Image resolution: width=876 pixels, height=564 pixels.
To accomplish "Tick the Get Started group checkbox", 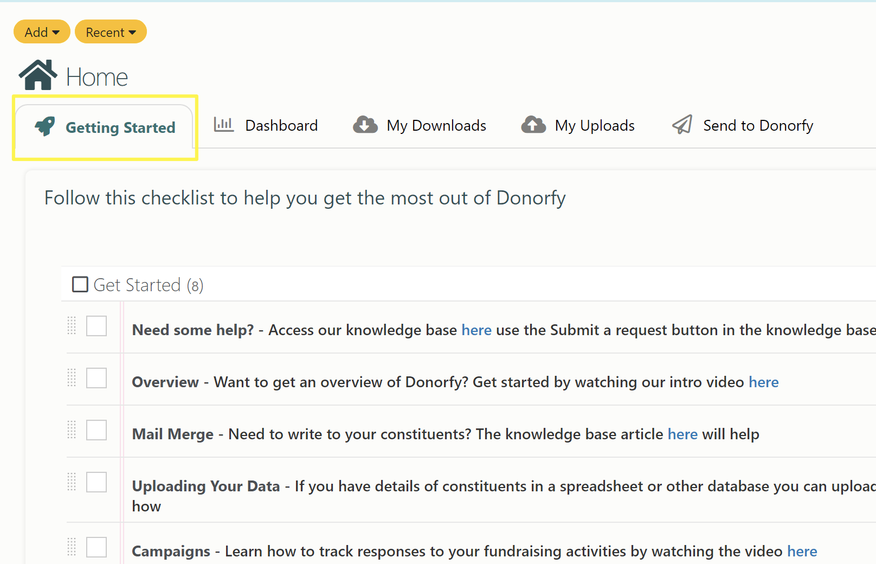I will point(80,284).
